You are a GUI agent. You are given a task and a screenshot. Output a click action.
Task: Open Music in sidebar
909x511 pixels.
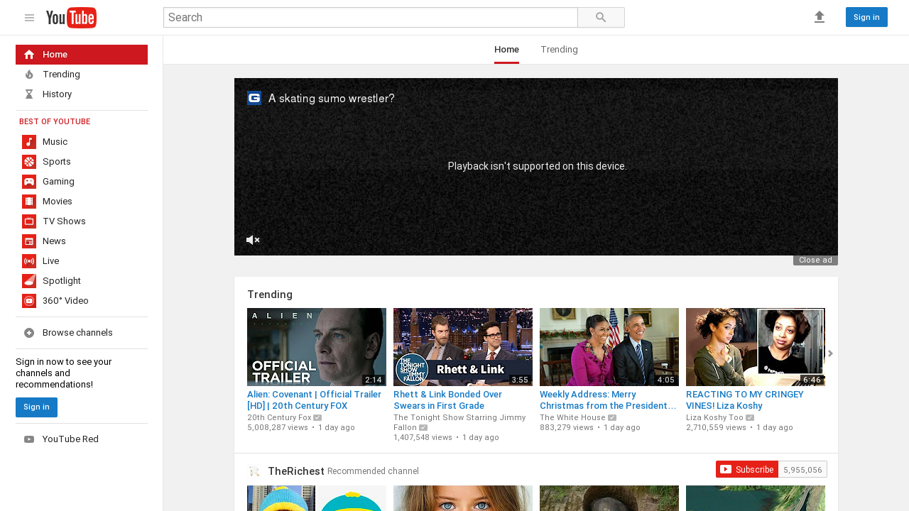(x=82, y=142)
